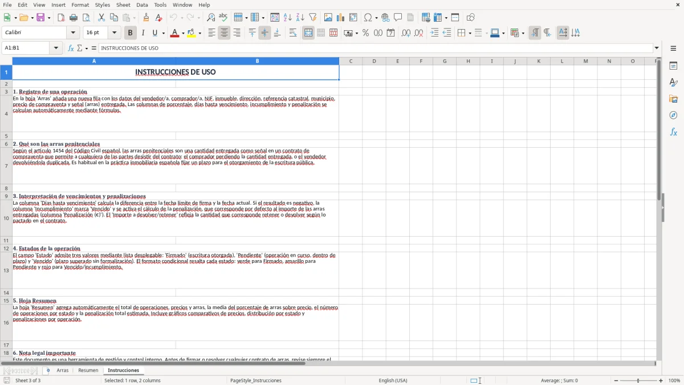Clone formatting with the paintbrush icon
Screen dimensions: 684x385
pos(146,18)
